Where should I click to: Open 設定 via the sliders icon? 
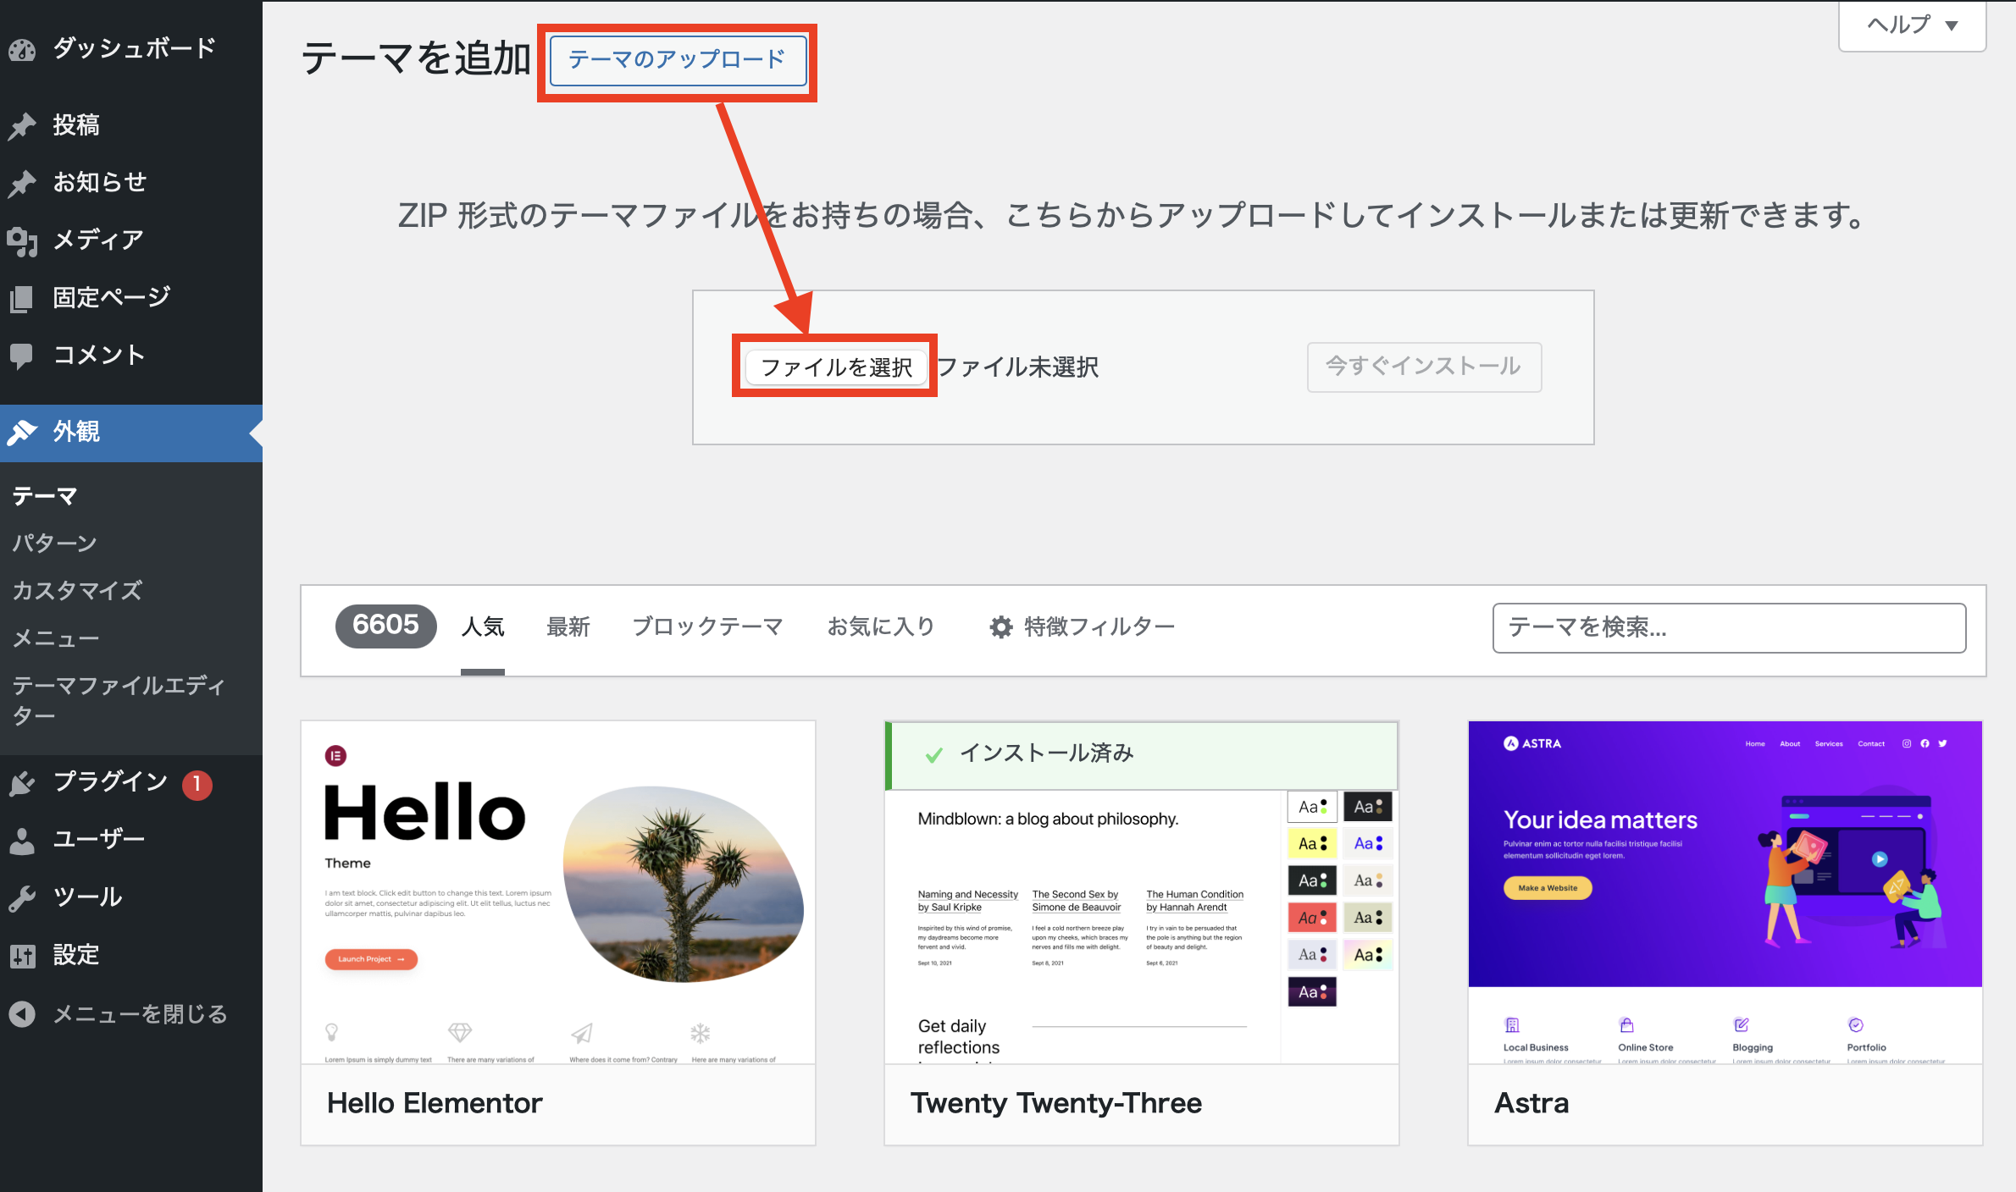23,954
